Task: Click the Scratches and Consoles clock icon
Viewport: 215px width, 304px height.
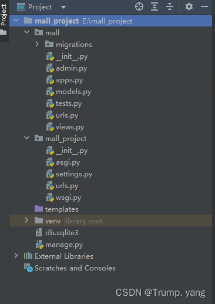Action: [x=28, y=268]
